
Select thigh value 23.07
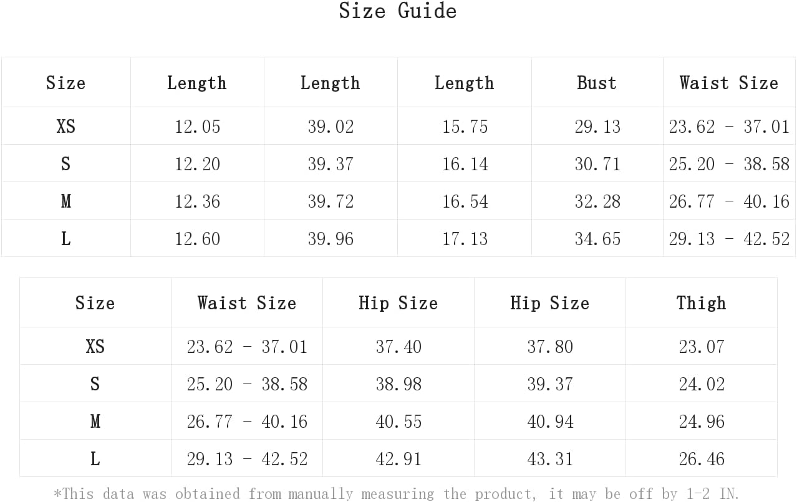702,347
